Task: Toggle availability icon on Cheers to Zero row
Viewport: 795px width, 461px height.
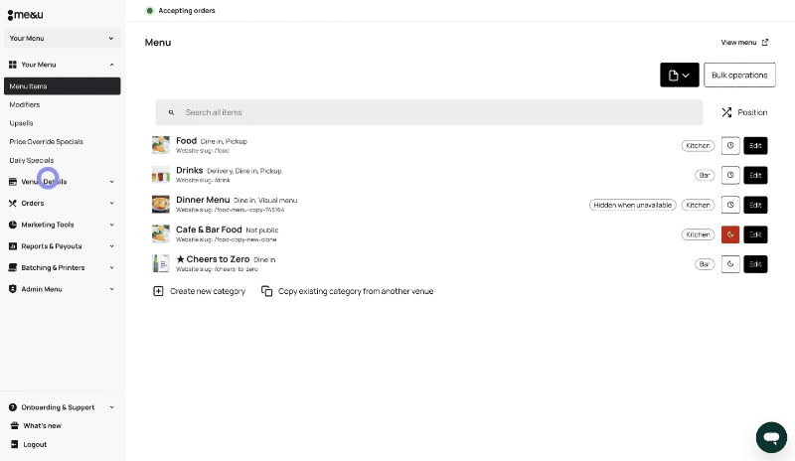Action: (730, 264)
